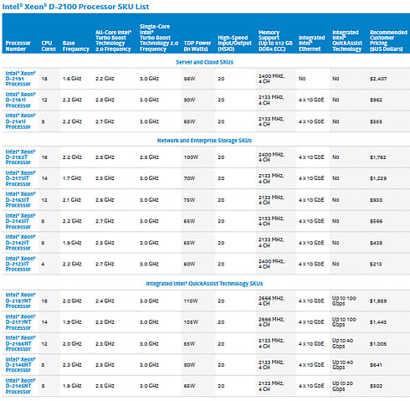Click the 1.6 GHz base frequency cell

[72, 79]
